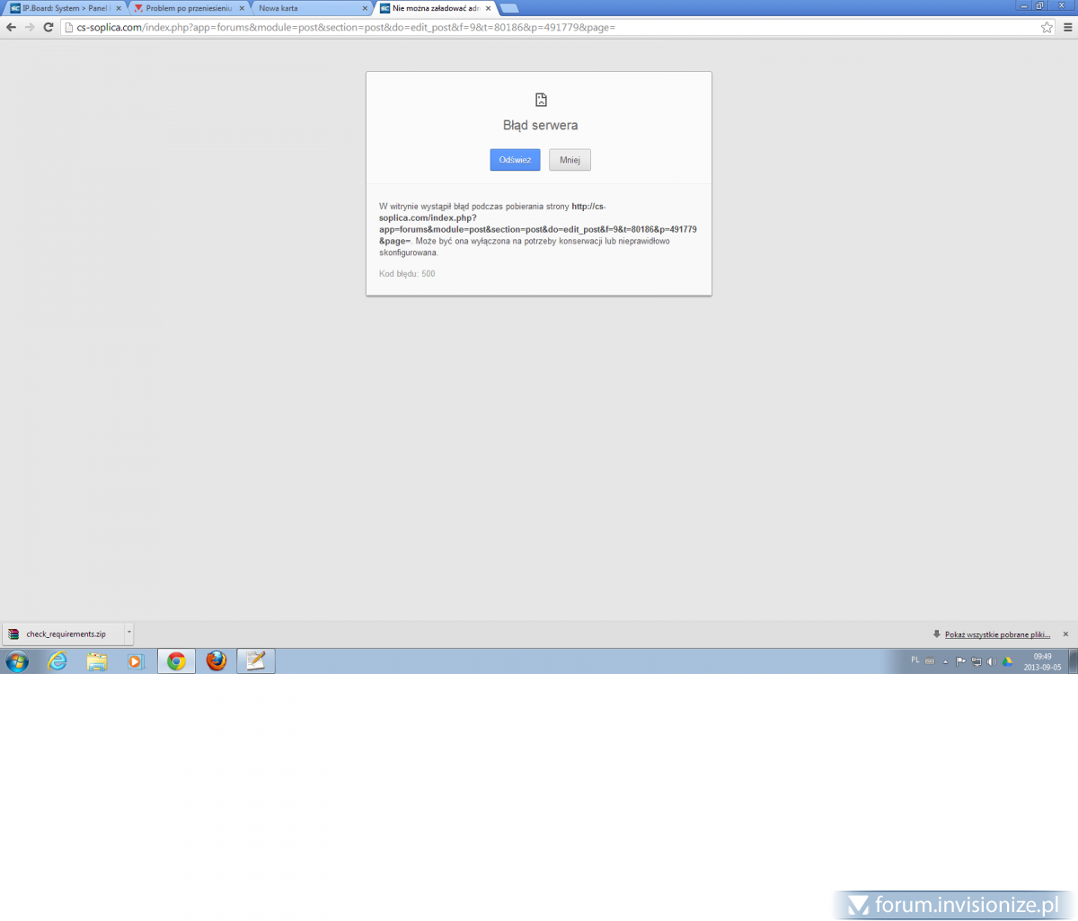Open the volume speaker tray icon
The image size is (1078, 921).
point(992,661)
